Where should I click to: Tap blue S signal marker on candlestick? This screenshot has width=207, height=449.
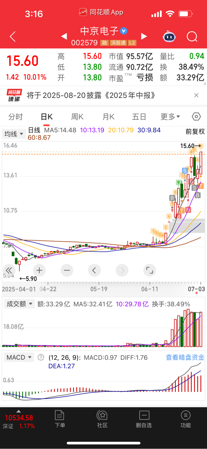185,171
